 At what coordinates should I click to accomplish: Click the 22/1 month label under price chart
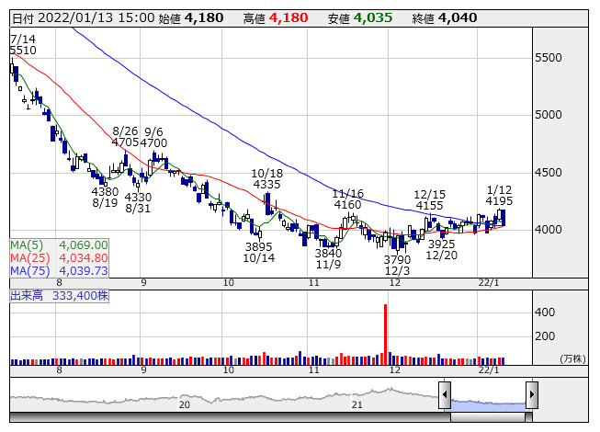pyautogui.click(x=489, y=283)
